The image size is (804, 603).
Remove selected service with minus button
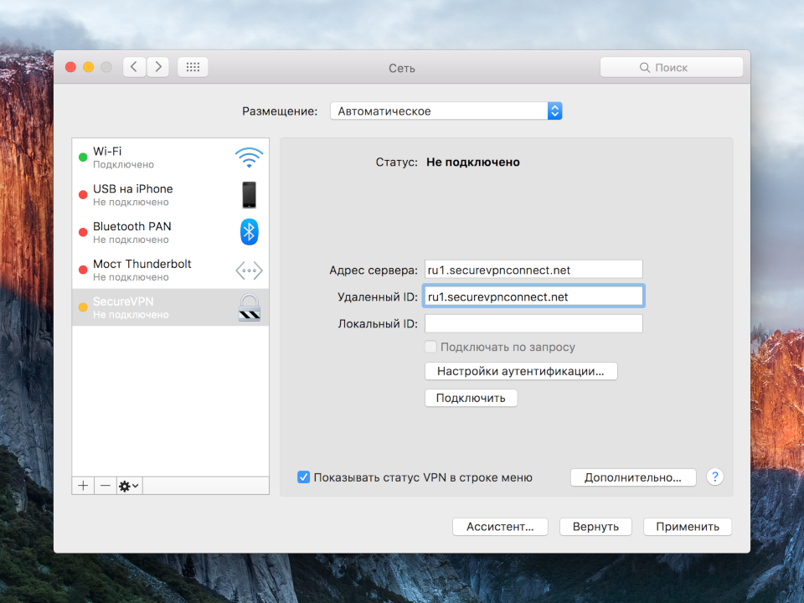tap(106, 486)
